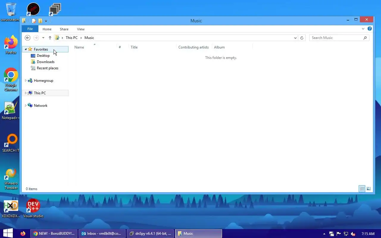Expand the Homegroup tree node
The width and height of the screenshot is (381, 238).
pyautogui.click(x=26, y=81)
